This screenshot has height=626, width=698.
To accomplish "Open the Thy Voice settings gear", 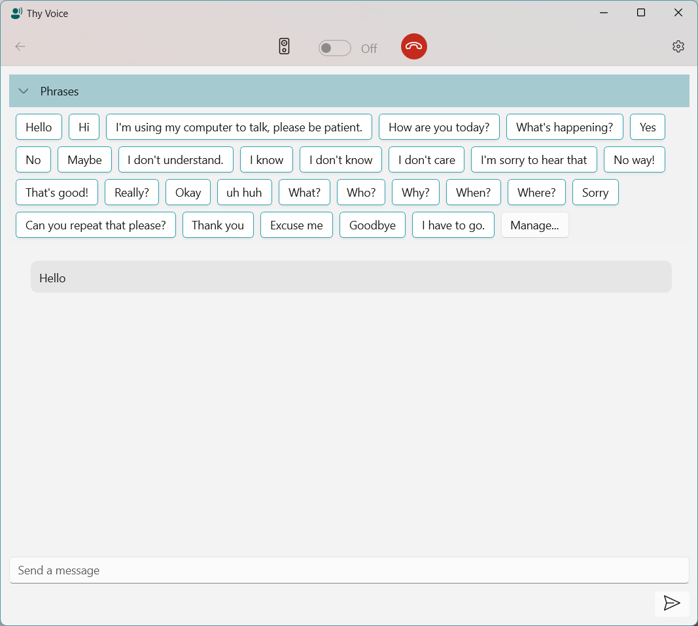I will point(678,46).
